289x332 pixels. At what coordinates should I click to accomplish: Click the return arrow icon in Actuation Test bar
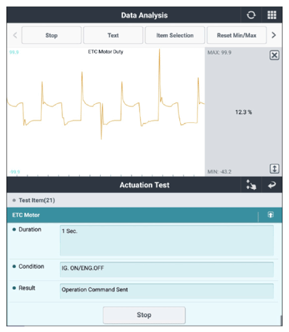point(272,185)
